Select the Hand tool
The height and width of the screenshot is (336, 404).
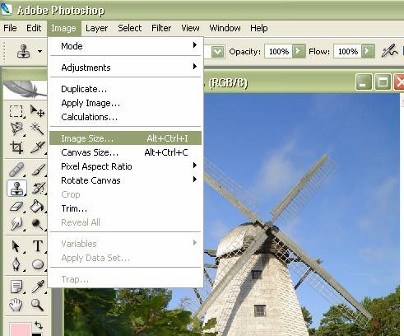16,305
